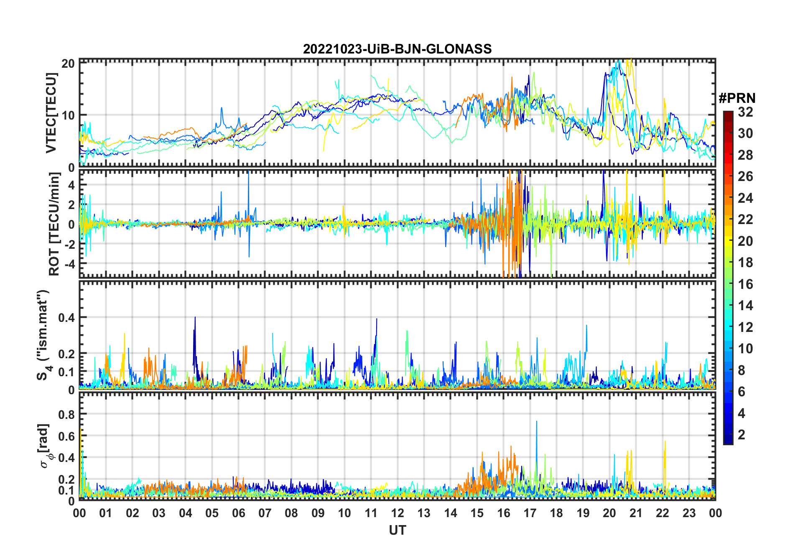
Task: Click x-axis hour tick label 05
Action: [x=212, y=513]
